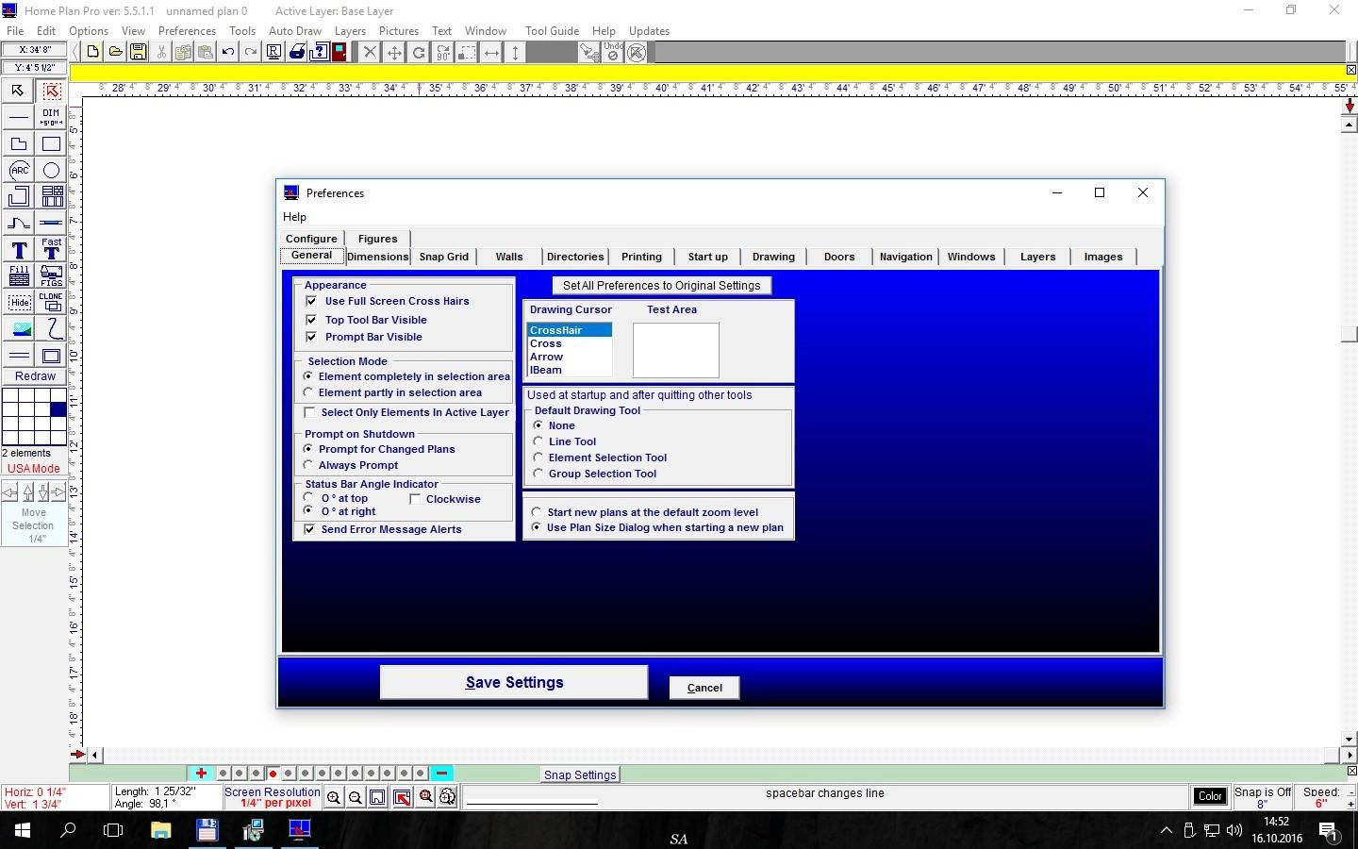Select the Fill pattern tool
Image resolution: width=1358 pixels, height=849 pixels.
pyautogui.click(x=19, y=275)
